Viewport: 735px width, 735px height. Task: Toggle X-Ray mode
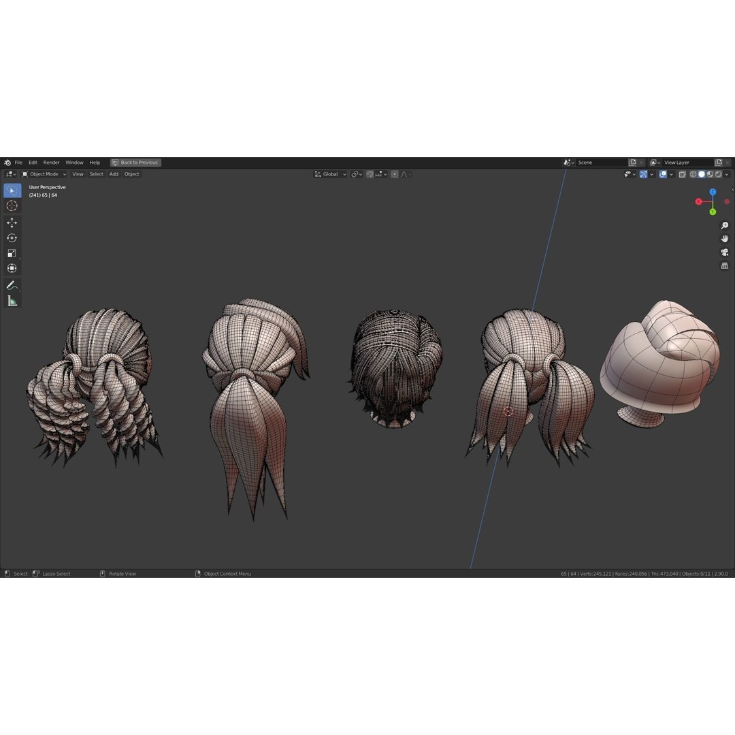tap(683, 174)
